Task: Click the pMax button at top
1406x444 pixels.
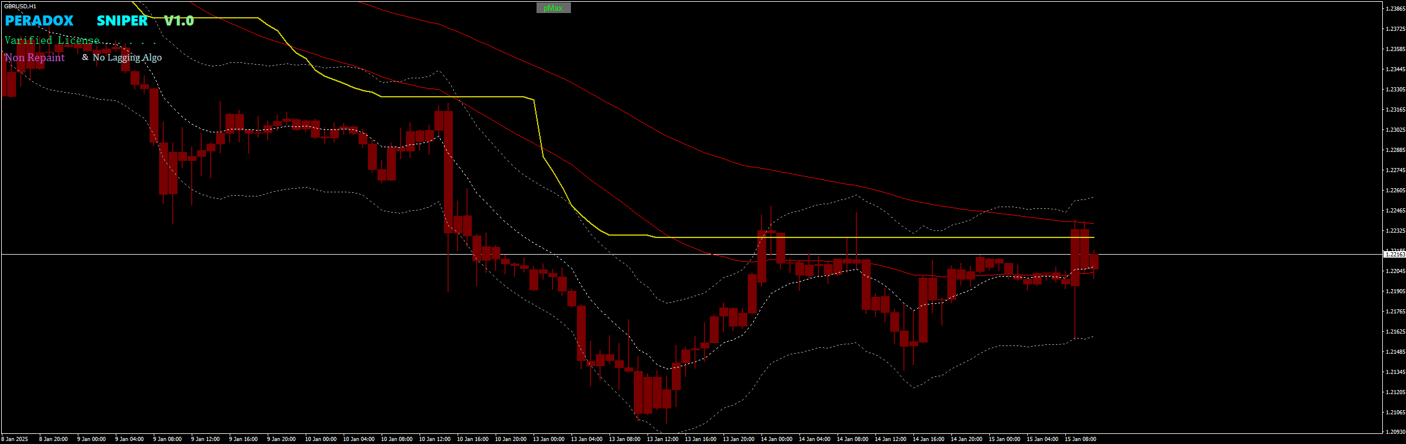Action: point(553,8)
